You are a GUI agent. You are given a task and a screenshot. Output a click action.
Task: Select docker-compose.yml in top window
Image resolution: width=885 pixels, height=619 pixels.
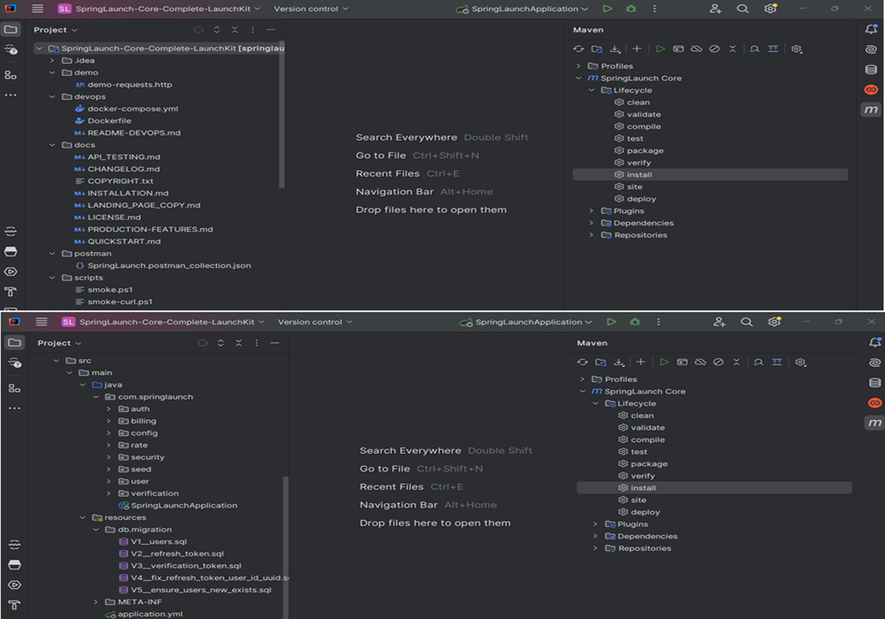coord(133,109)
